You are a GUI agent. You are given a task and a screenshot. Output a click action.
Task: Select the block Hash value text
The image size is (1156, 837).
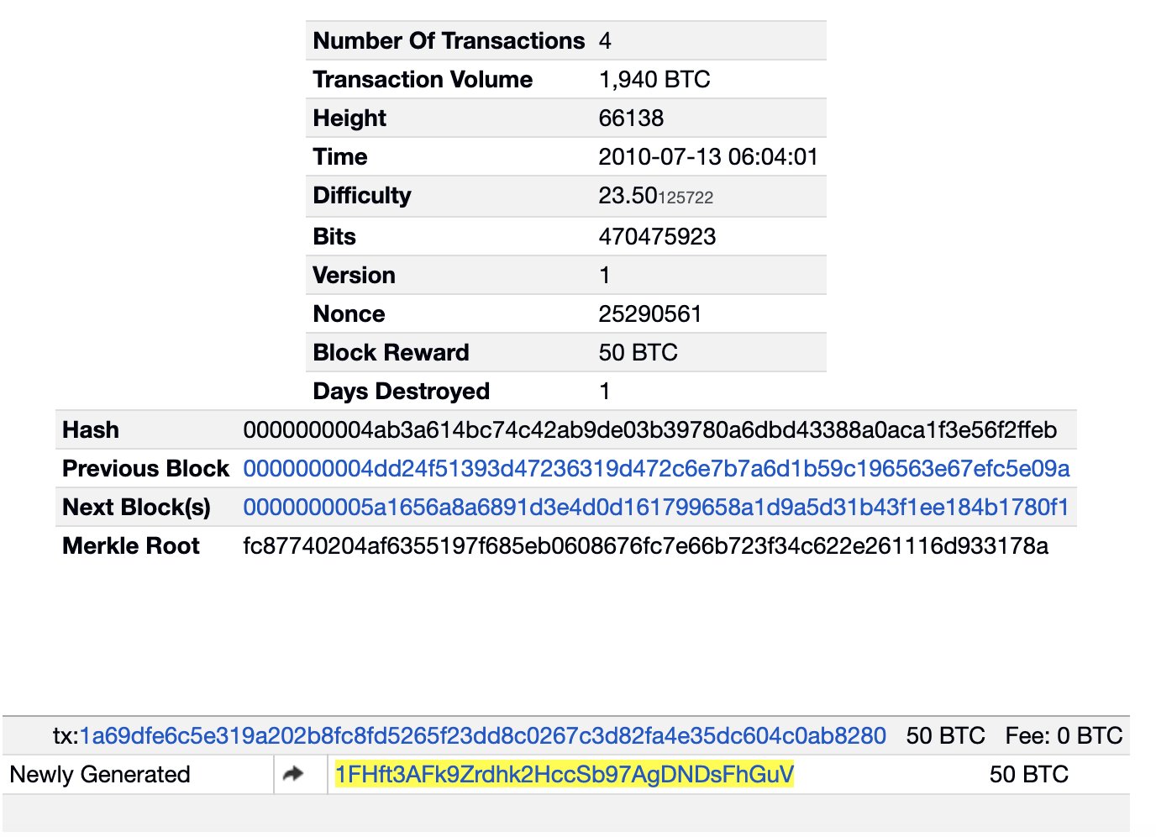click(649, 429)
